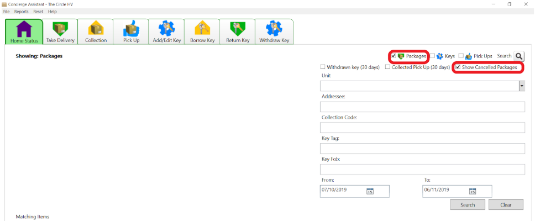
Task: Open the Add/Edit Key tab
Action: (x=167, y=31)
